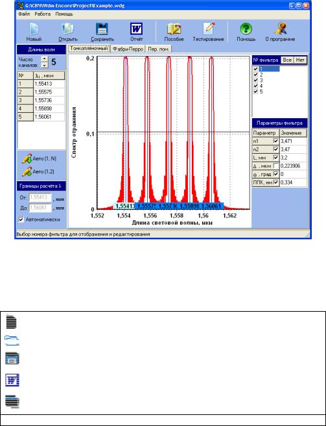
Task: Toggle the checkbox for filter 5
Action: point(255,92)
